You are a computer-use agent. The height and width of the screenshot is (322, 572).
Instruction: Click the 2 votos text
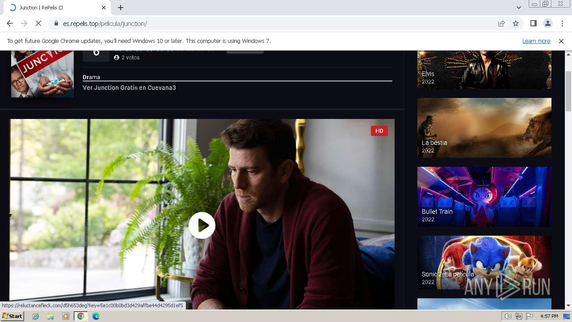130,58
